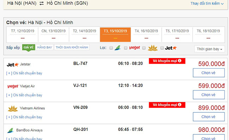Click the Bamboo Airways logo in flight list

pyautogui.click(x=11, y=130)
